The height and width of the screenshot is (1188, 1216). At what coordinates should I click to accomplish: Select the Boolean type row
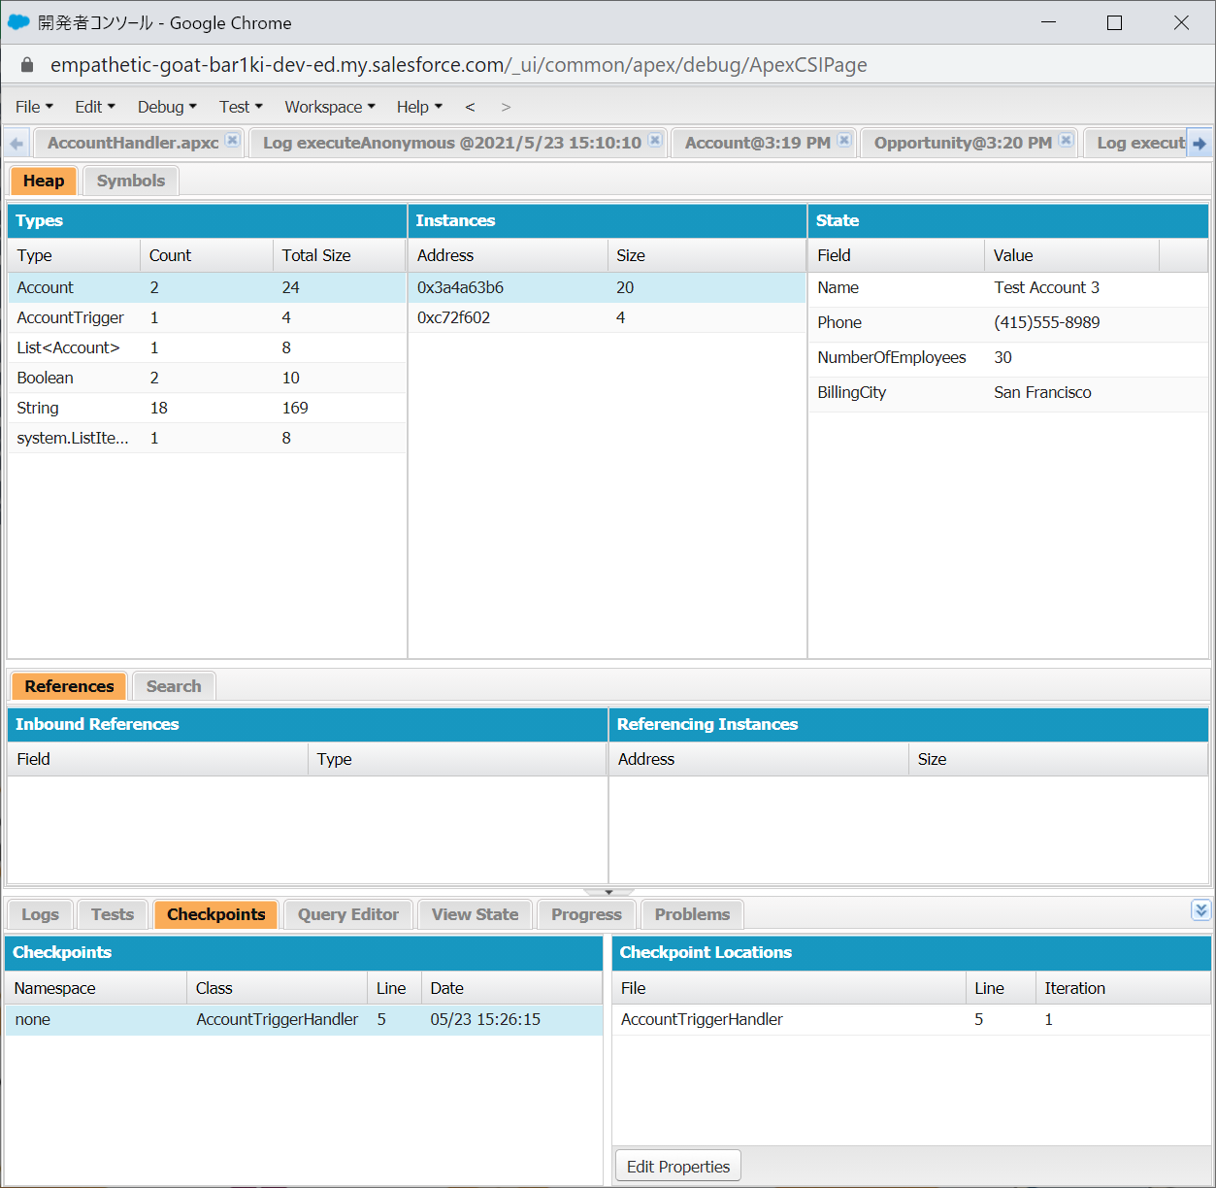point(207,378)
